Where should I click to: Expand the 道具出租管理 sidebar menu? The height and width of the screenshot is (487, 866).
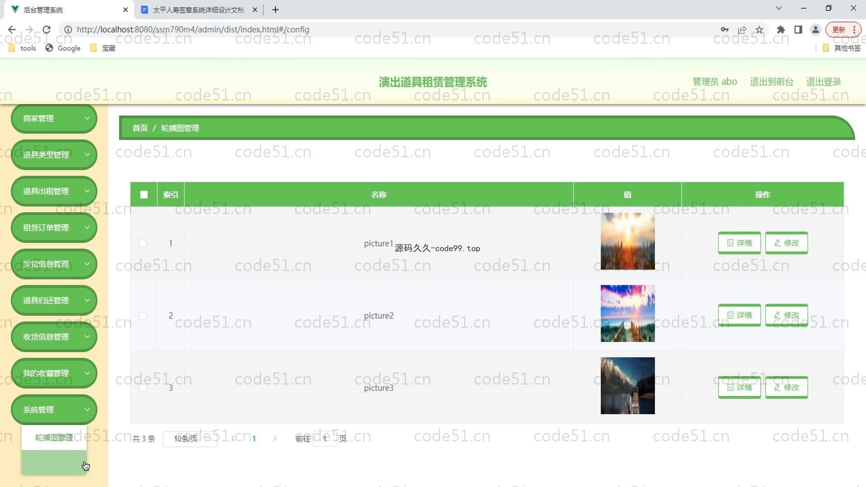[54, 191]
